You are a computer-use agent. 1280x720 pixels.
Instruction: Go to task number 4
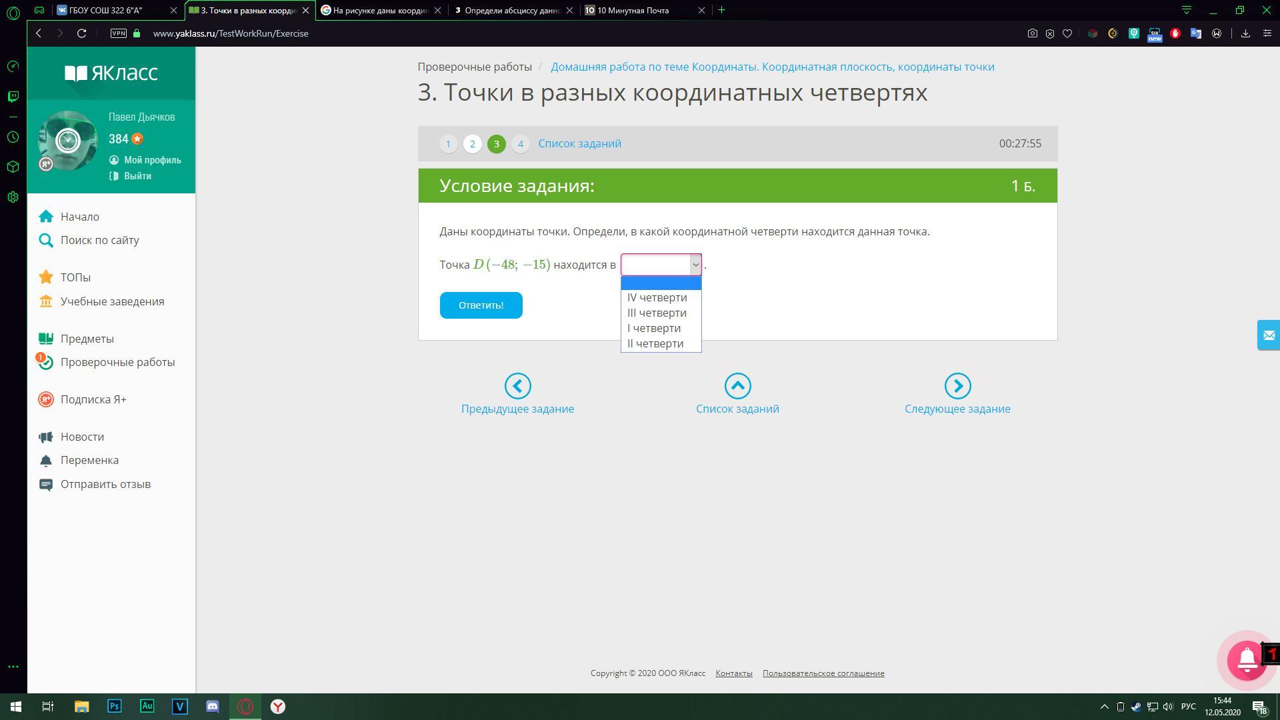[521, 144]
